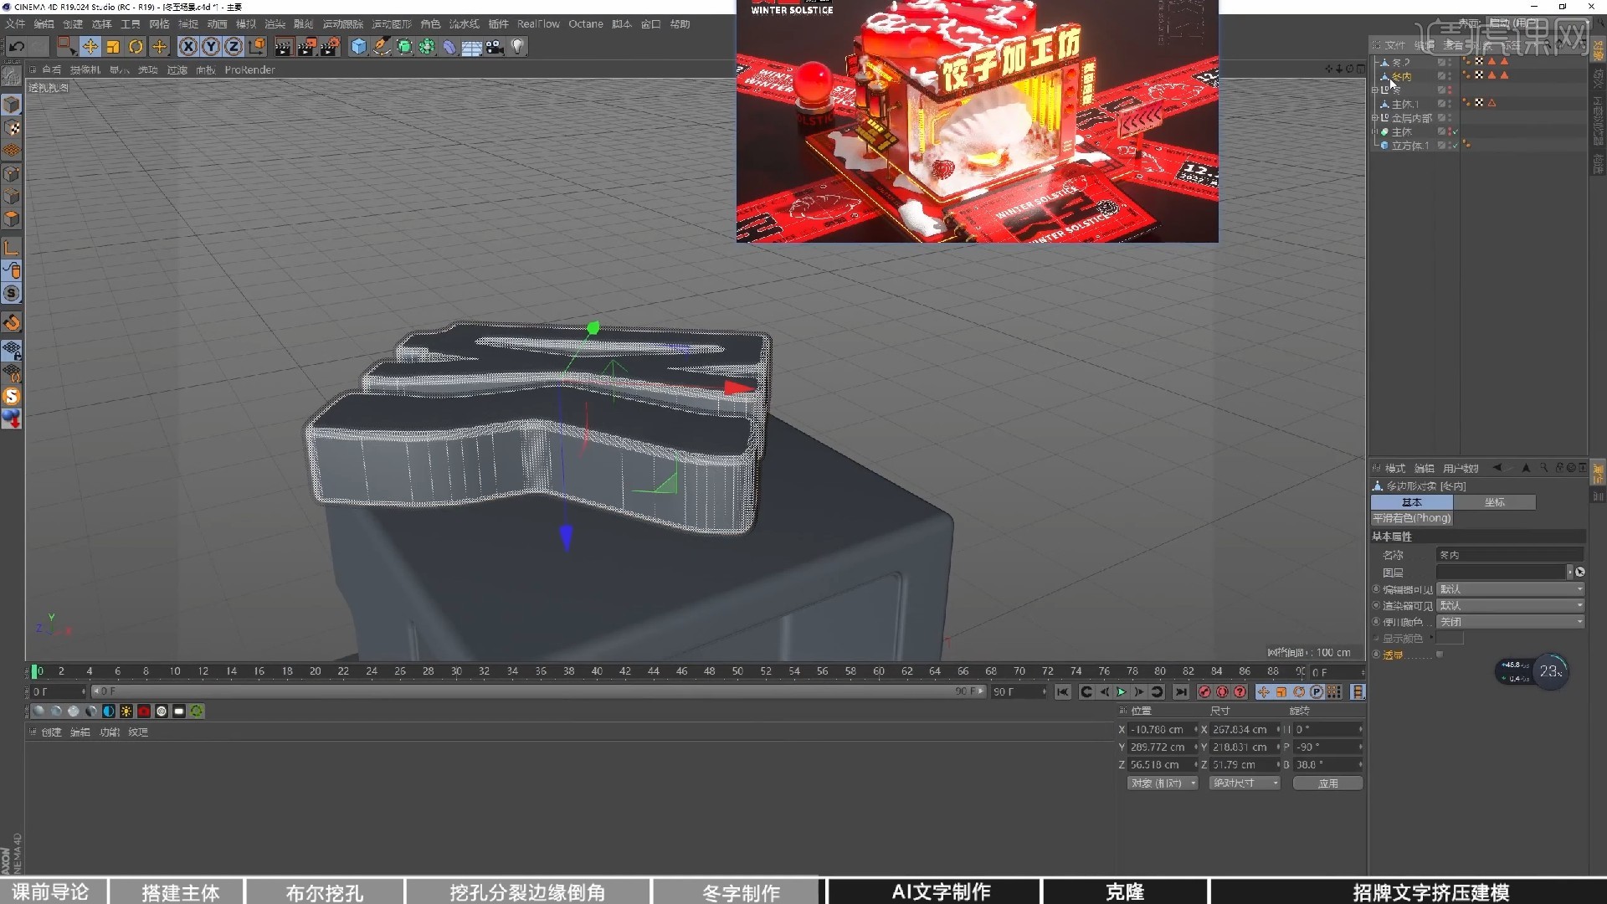Click the Texture mode icon in left sidebar
Image resolution: width=1607 pixels, height=904 pixels.
(x=12, y=128)
